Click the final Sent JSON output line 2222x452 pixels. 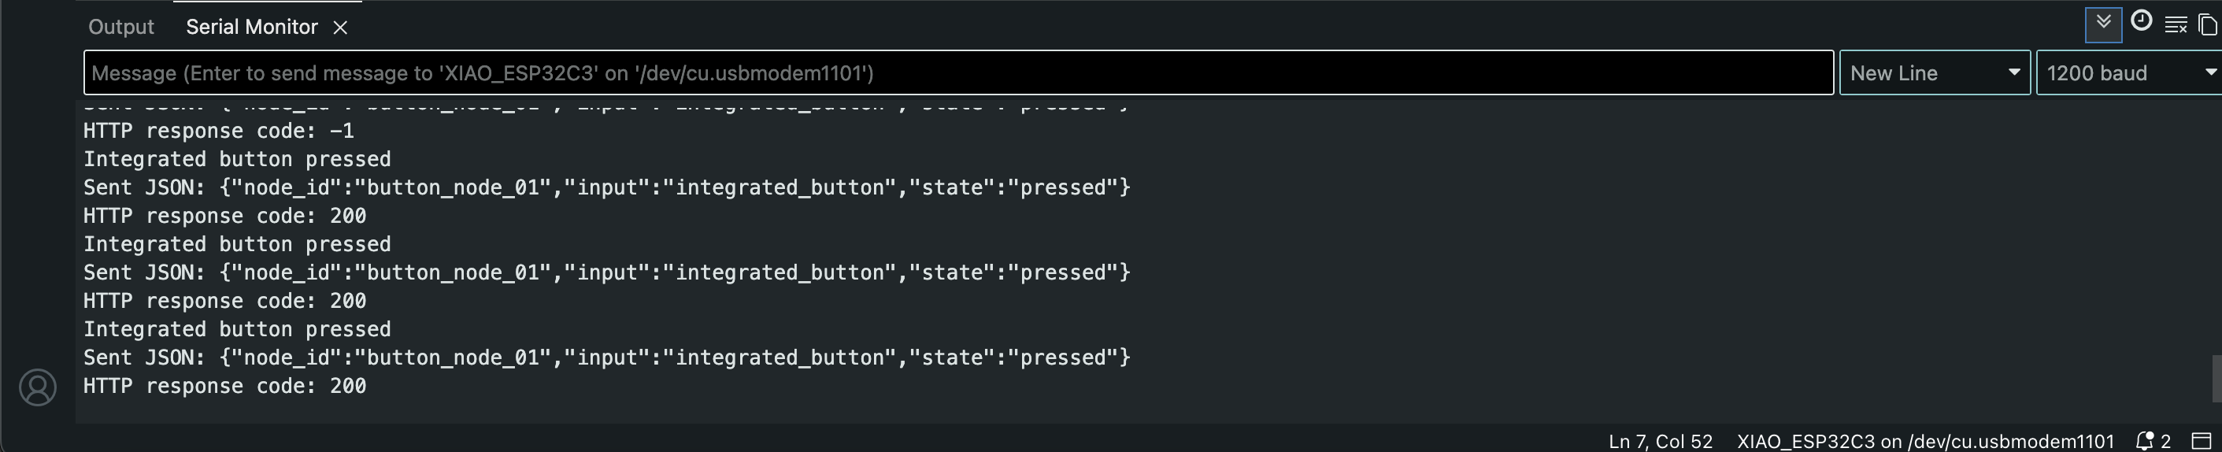click(x=606, y=358)
